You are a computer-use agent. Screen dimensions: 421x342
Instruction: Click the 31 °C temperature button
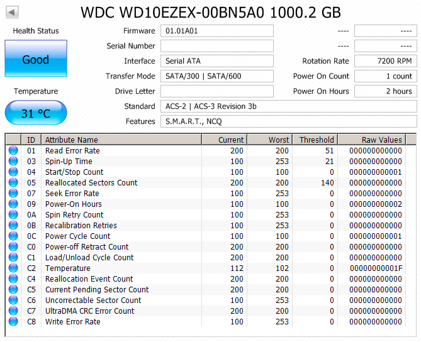coord(36,113)
